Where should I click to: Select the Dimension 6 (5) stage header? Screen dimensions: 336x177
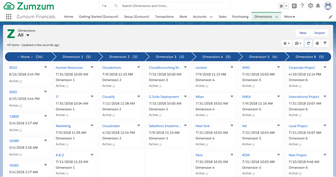(309, 57)
